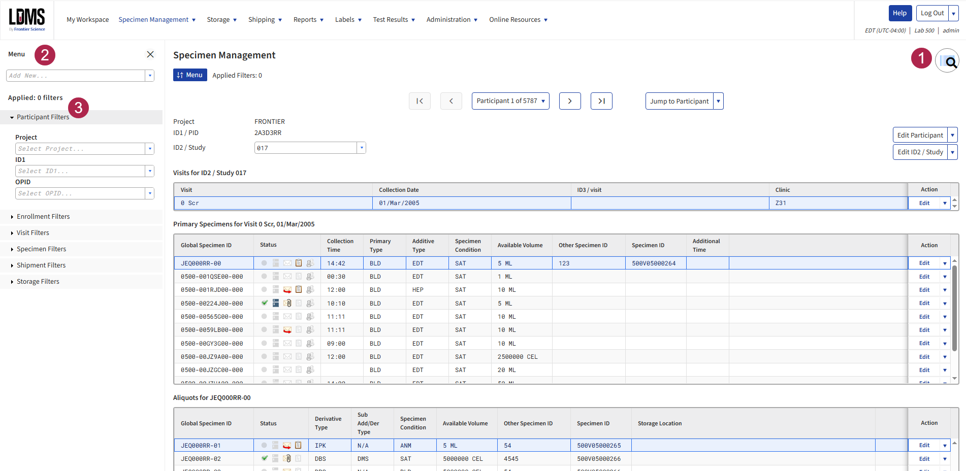The image size is (966, 471).
Task: Open the Online Resources menu
Action: tap(519, 20)
